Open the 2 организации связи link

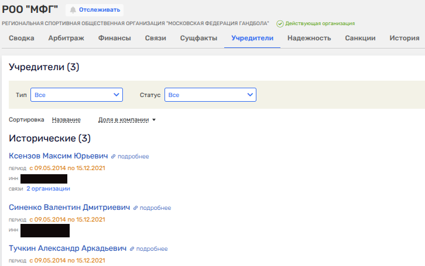click(x=48, y=189)
